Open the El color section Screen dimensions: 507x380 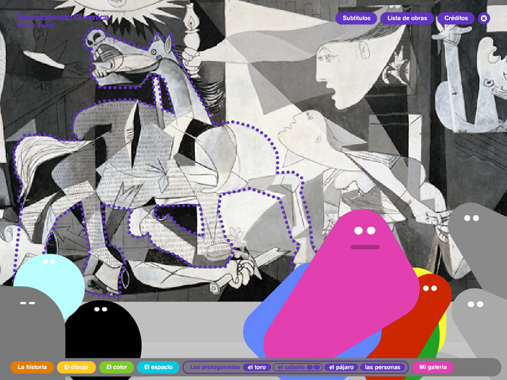pos(116,367)
